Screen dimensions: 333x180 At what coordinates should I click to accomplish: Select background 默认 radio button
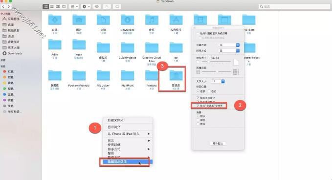pyautogui.click(x=198, y=116)
